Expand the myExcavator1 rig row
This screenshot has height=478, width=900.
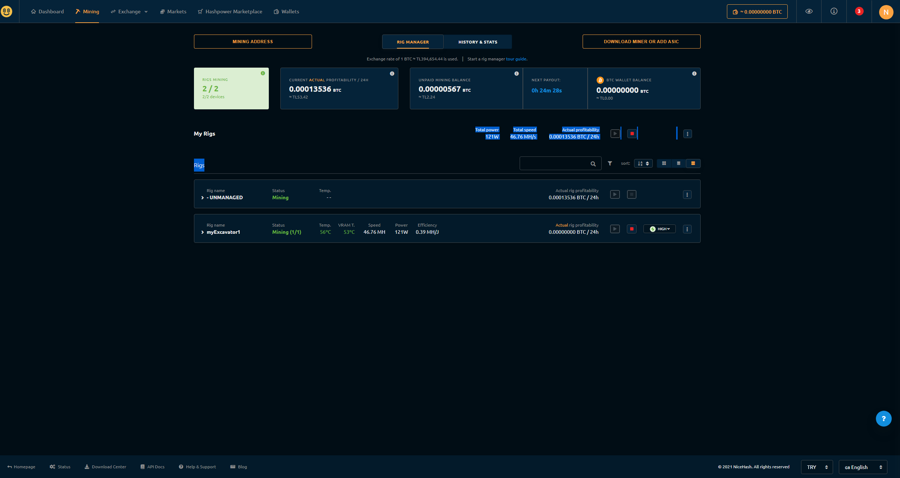point(203,232)
